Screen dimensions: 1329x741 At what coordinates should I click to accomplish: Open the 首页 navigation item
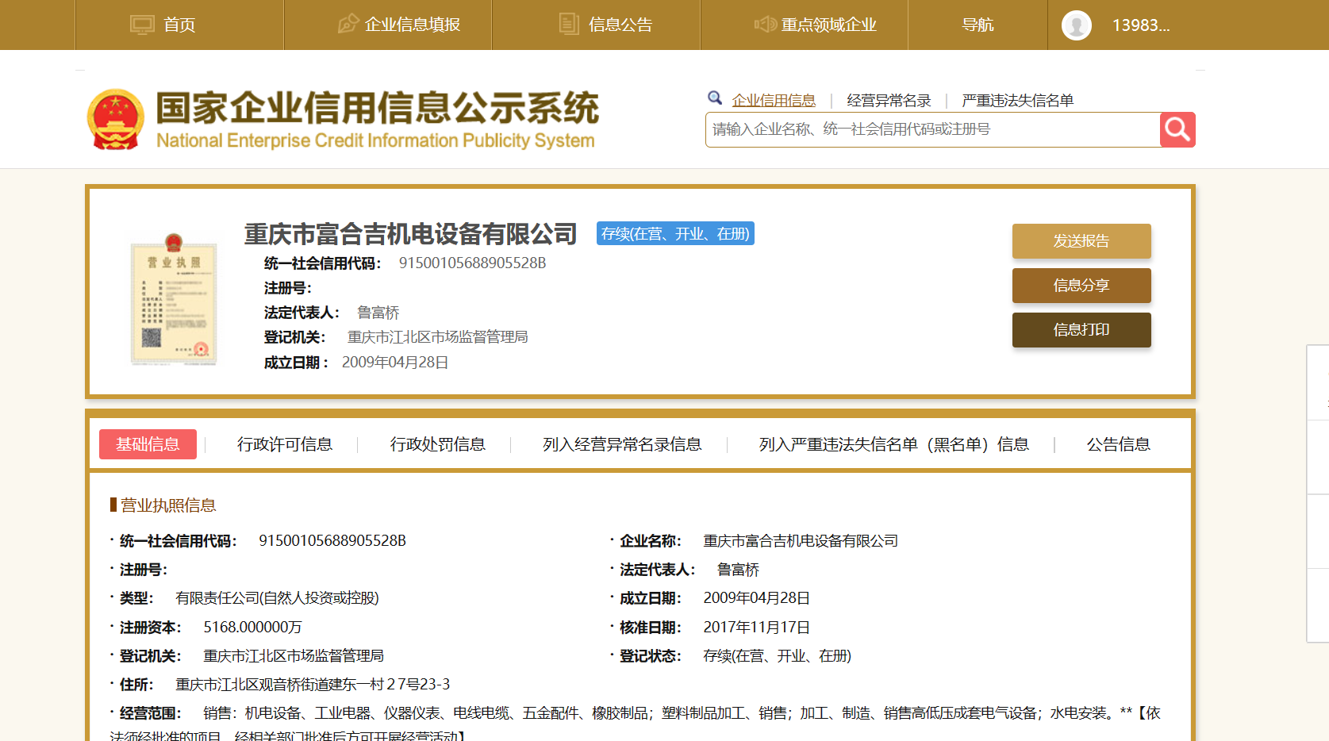pos(179,25)
